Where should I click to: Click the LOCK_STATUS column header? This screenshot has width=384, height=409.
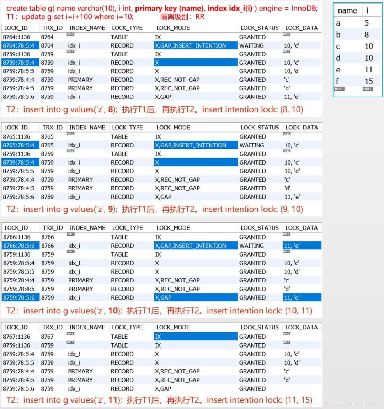tap(260, 28)
